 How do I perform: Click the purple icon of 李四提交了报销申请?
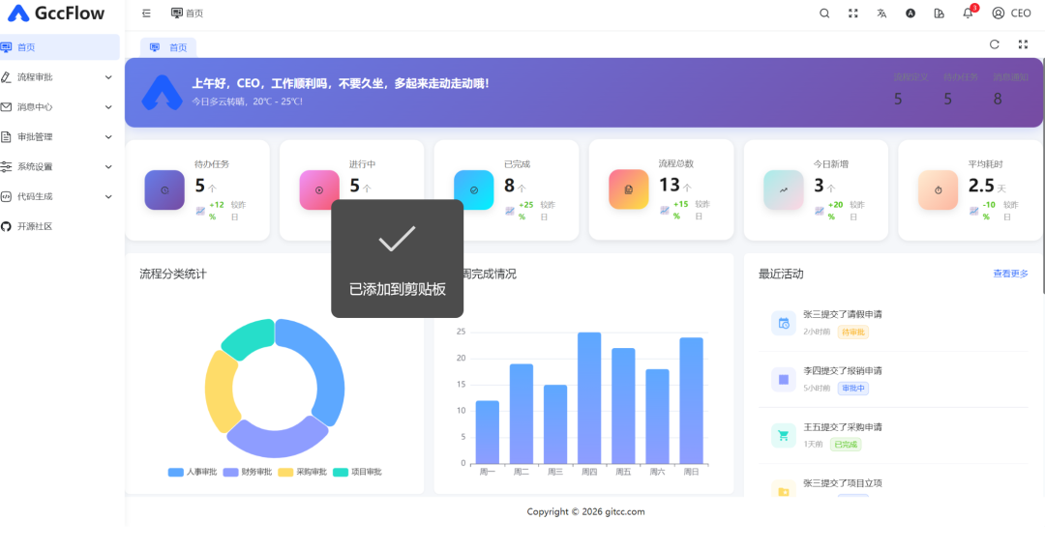784,380
